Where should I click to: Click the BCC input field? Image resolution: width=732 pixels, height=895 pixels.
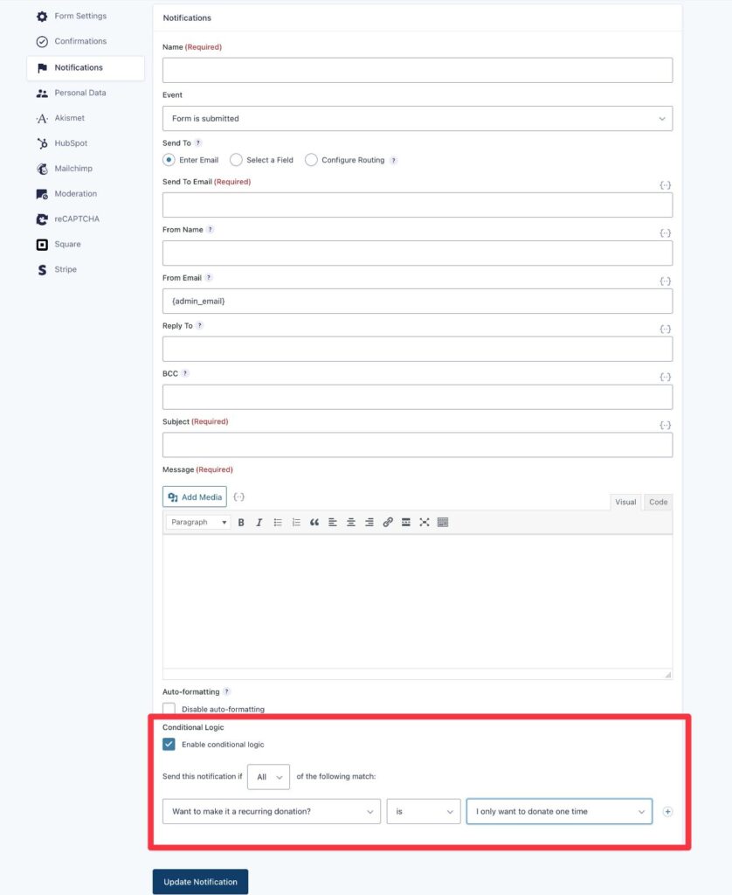pos(417,397)
